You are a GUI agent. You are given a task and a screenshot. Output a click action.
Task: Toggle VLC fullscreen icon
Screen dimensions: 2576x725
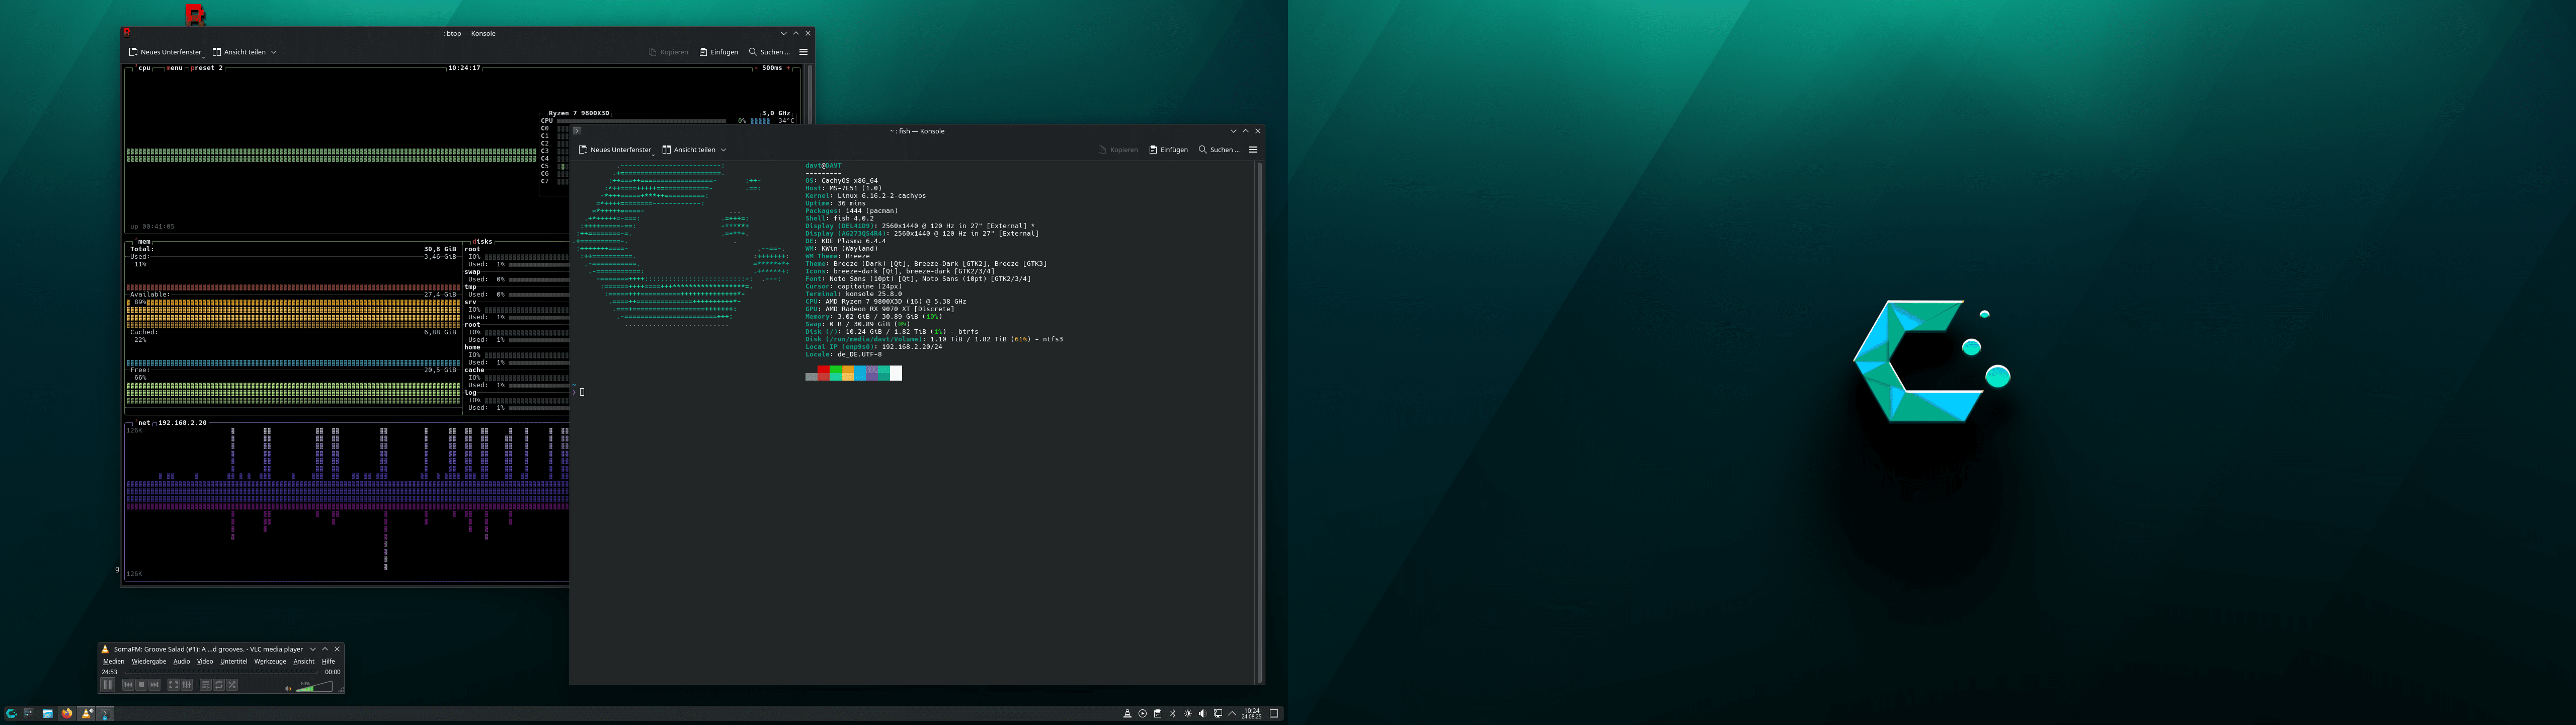tap(174, 685)
